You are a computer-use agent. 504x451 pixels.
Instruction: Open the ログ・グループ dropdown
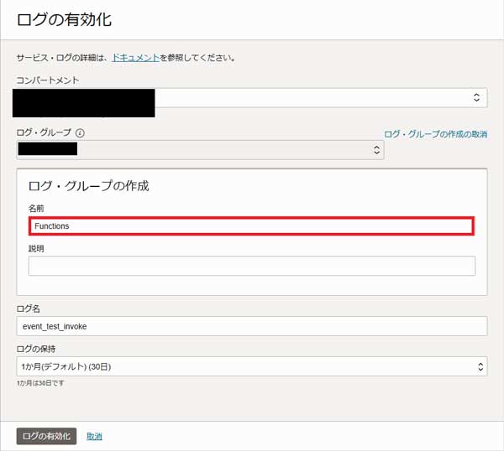pyautogui.click(x=200, y=150)
